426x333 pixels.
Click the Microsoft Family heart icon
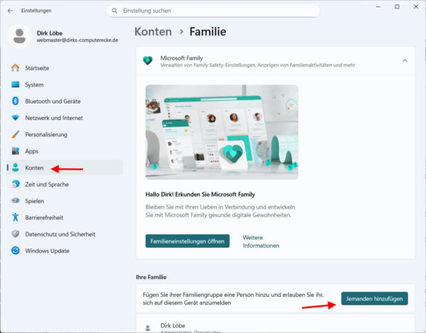tap(148, 60)
